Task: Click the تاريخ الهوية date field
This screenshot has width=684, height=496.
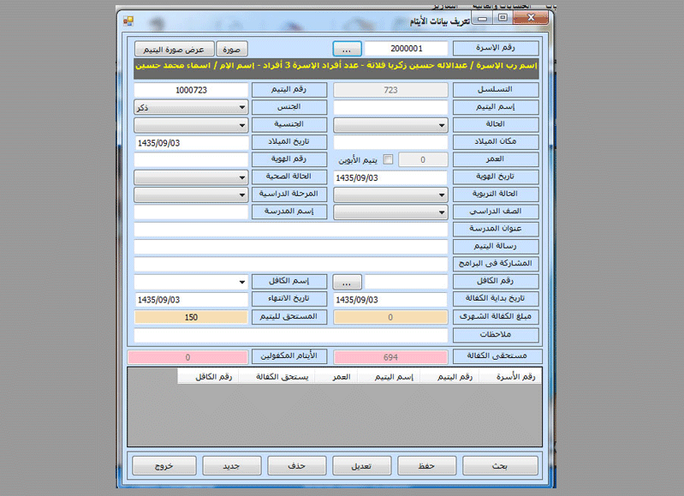Action: (390, 177)
